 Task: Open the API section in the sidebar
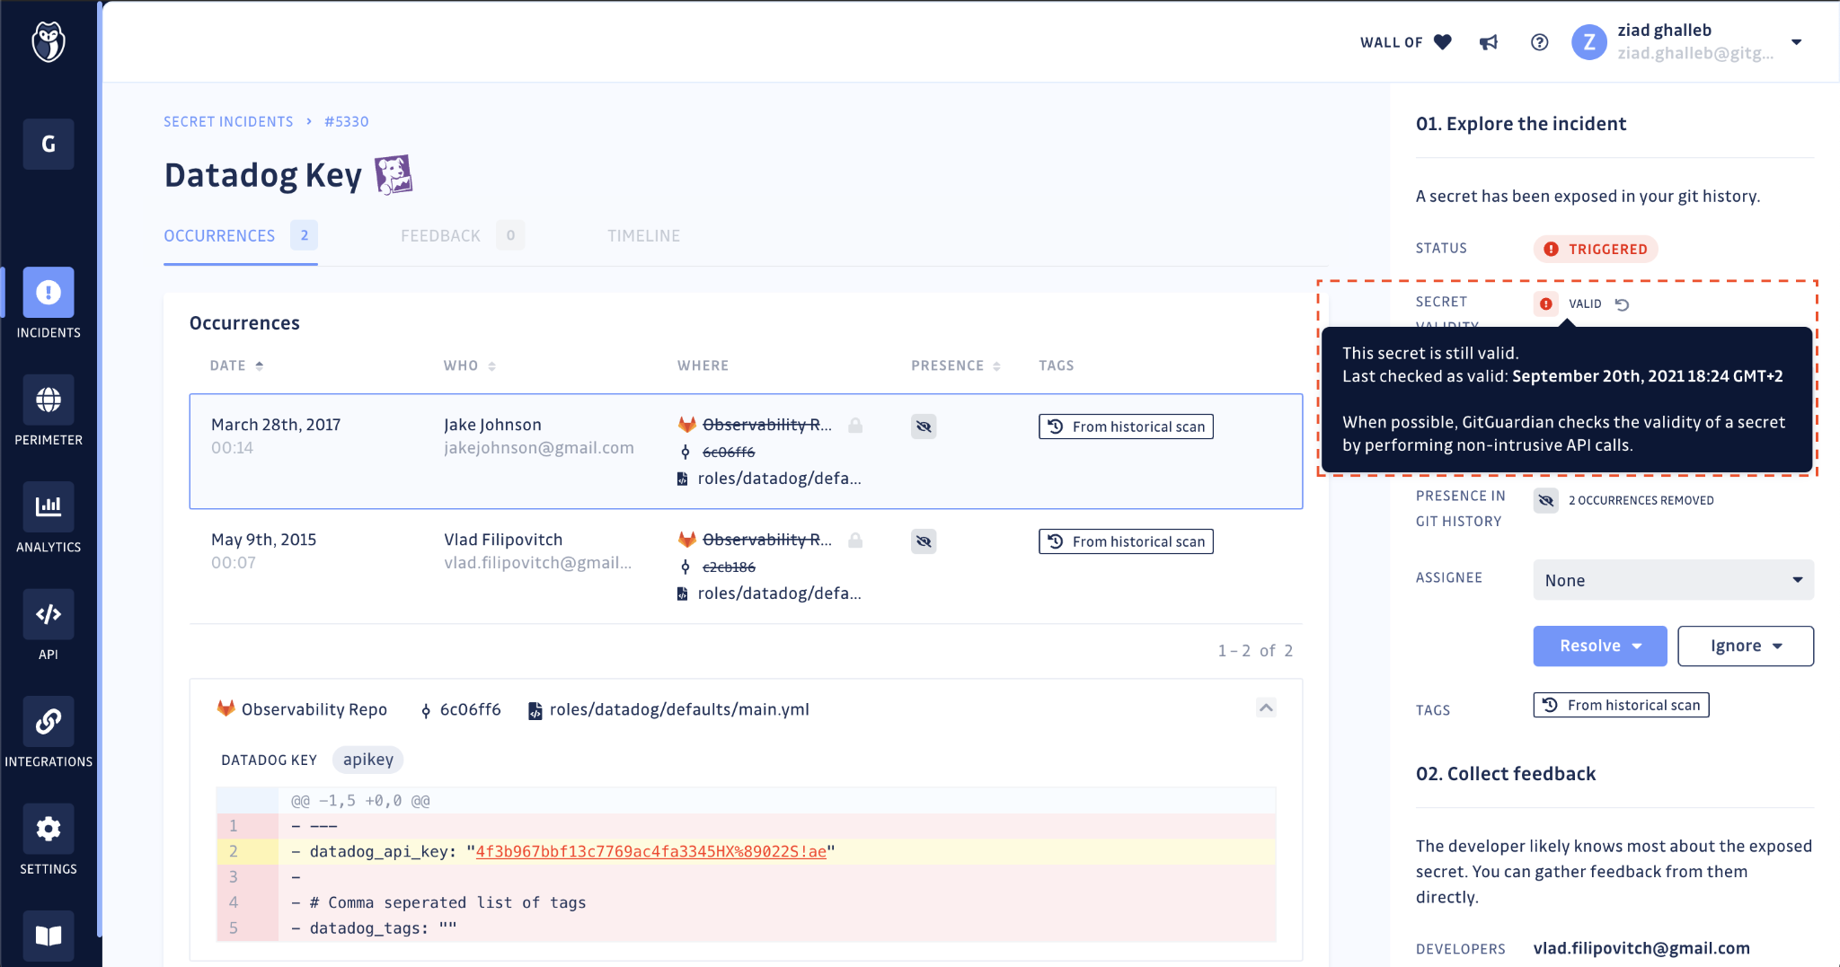click(49, 614)
